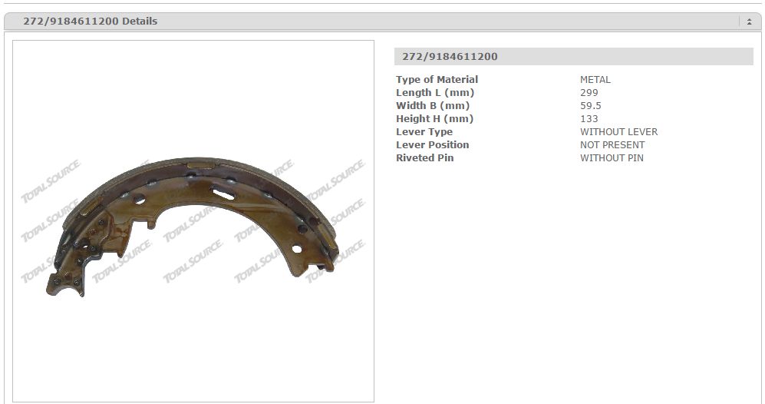
Task: Select the WITHOUT PIN value
Action: tap(612, 157)
